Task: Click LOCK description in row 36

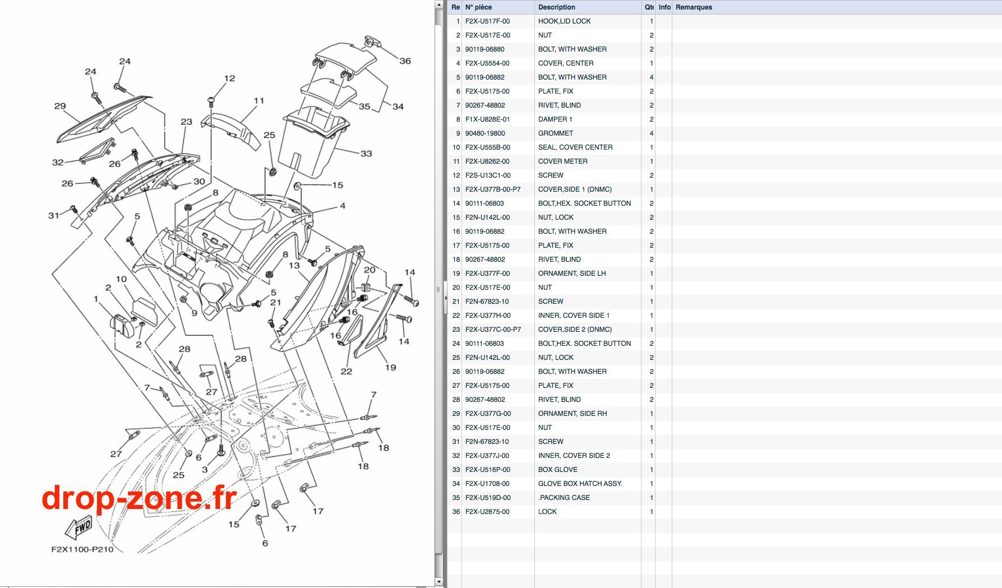Action: click(547, 512)
